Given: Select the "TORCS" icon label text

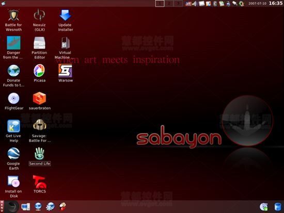Looking at the screenshot, I should point(40,191).
